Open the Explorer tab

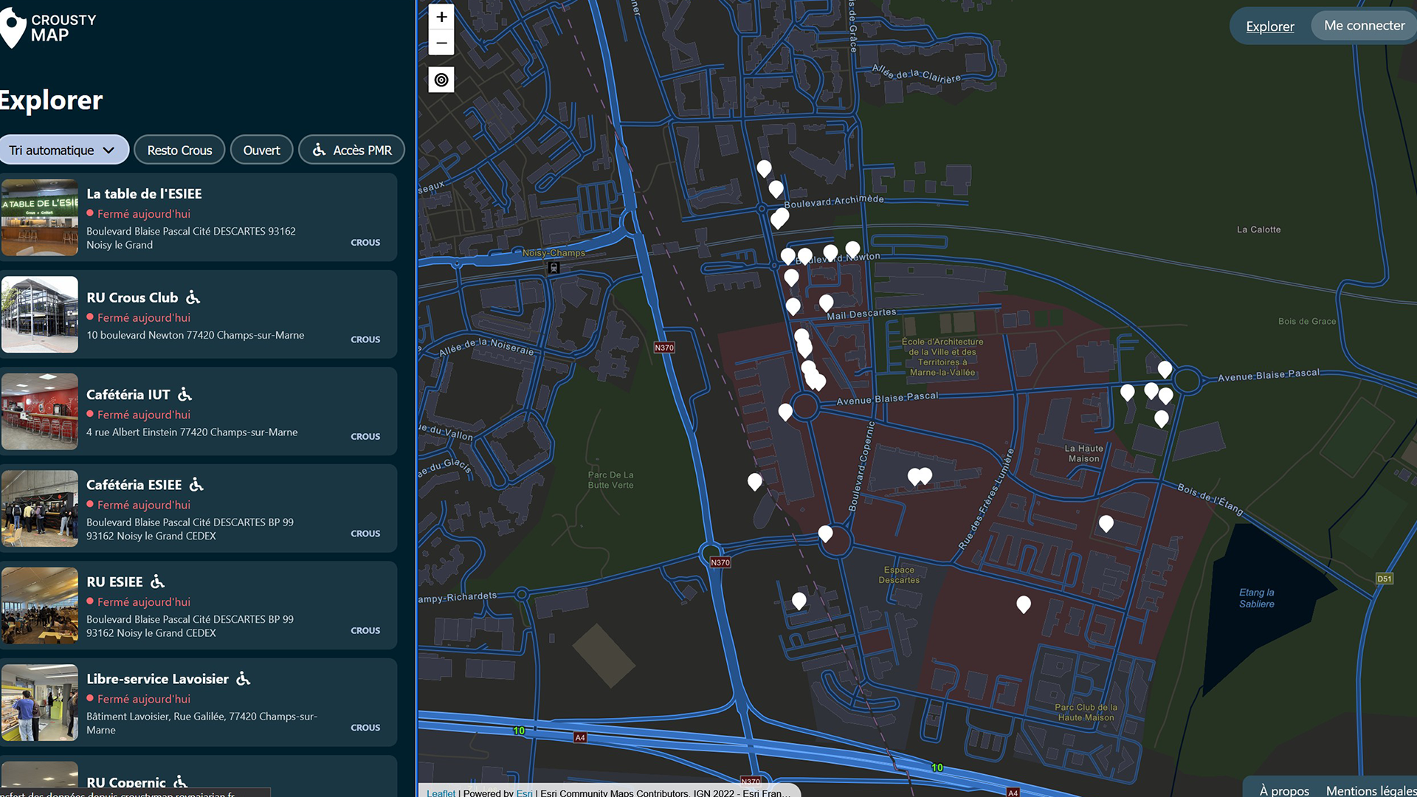click(1269, 27)
